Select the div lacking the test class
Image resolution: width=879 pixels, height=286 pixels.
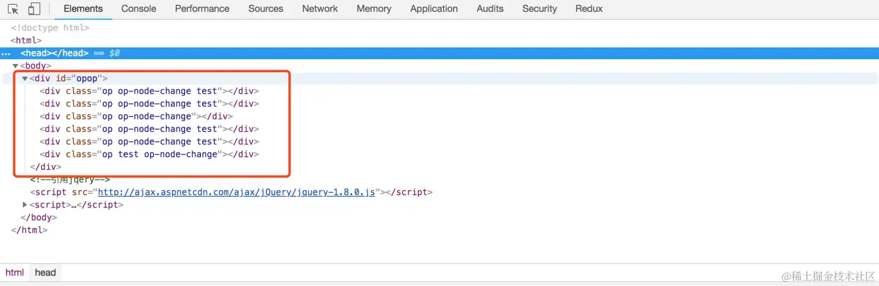[136, 116]
